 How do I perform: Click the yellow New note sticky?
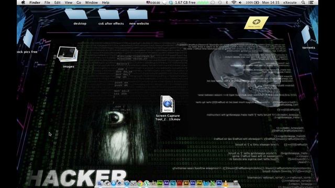point(256,22)
